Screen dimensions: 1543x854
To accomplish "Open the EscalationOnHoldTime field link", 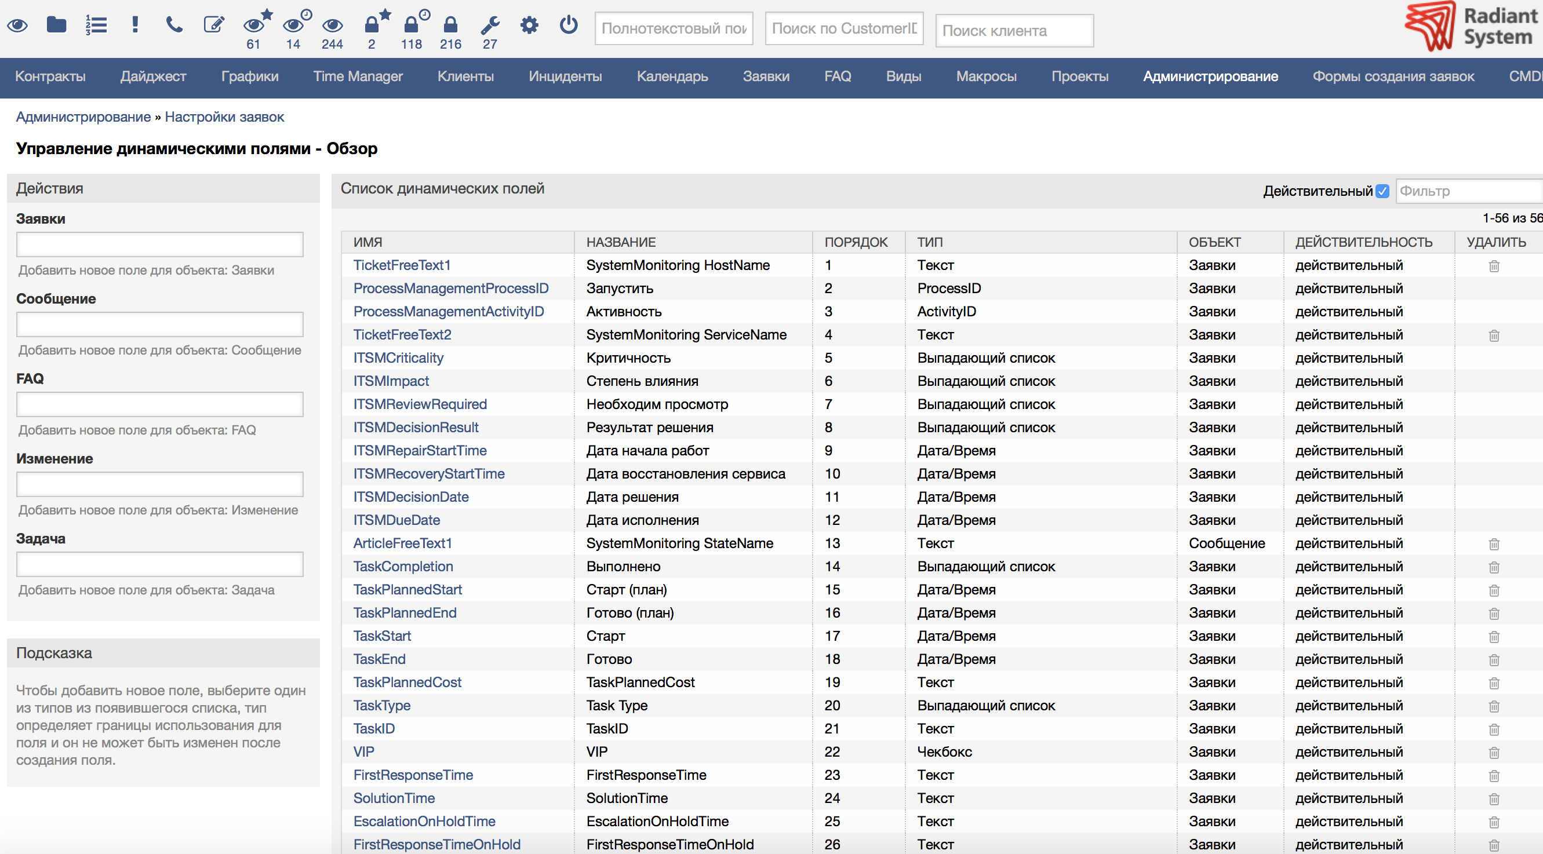I will click(x=424, y=822).
